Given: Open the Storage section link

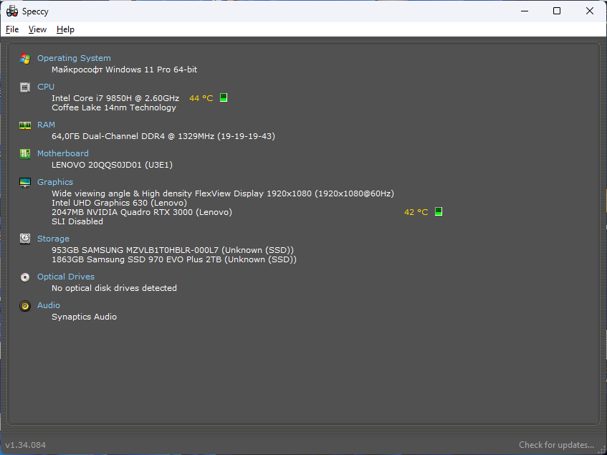Looking at the screenshot, I should (53, 239).
